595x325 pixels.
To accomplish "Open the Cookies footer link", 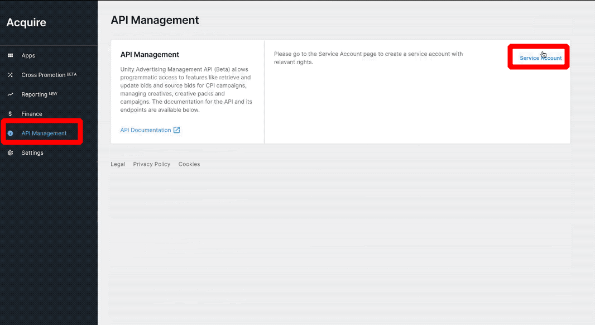I will pyautogui.click(x=189, y=164).
